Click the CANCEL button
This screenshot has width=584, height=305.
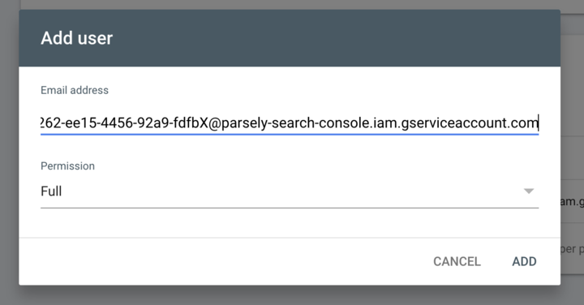point(457,261)
